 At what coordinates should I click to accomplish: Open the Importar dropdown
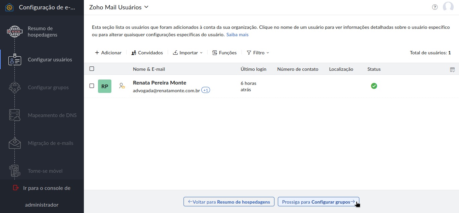click(188, 53)
